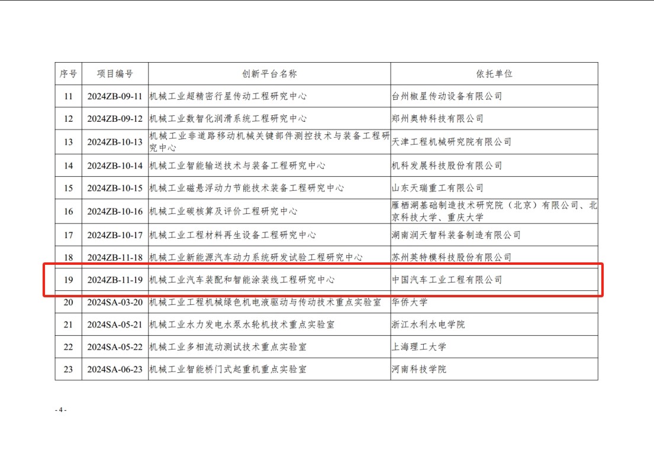
Task: Click 机械工业碳核算及评价工程研究中心
Action: pyautogui.click(x=224, y=212)
